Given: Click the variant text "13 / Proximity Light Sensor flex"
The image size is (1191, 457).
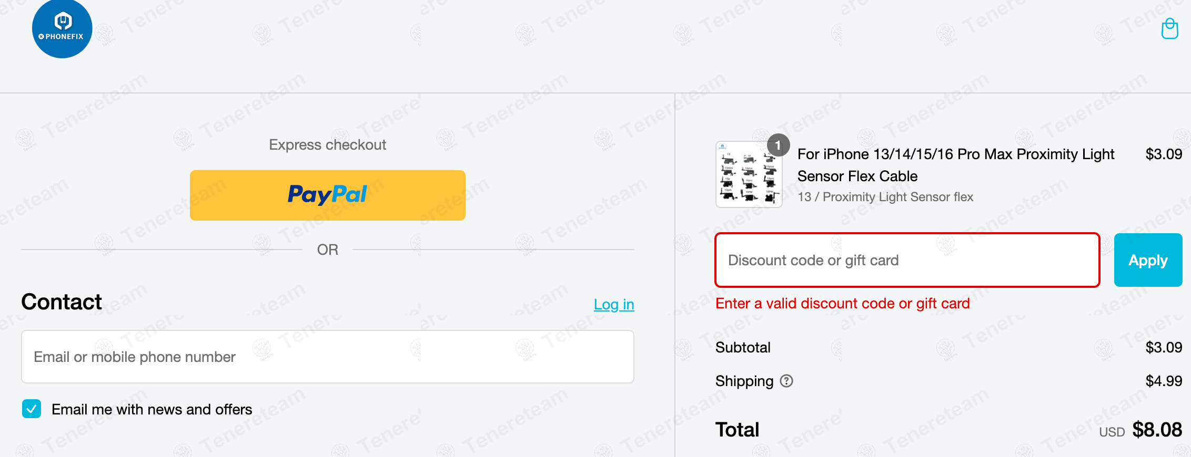Looking at the screenshot, I should [885, 197].
